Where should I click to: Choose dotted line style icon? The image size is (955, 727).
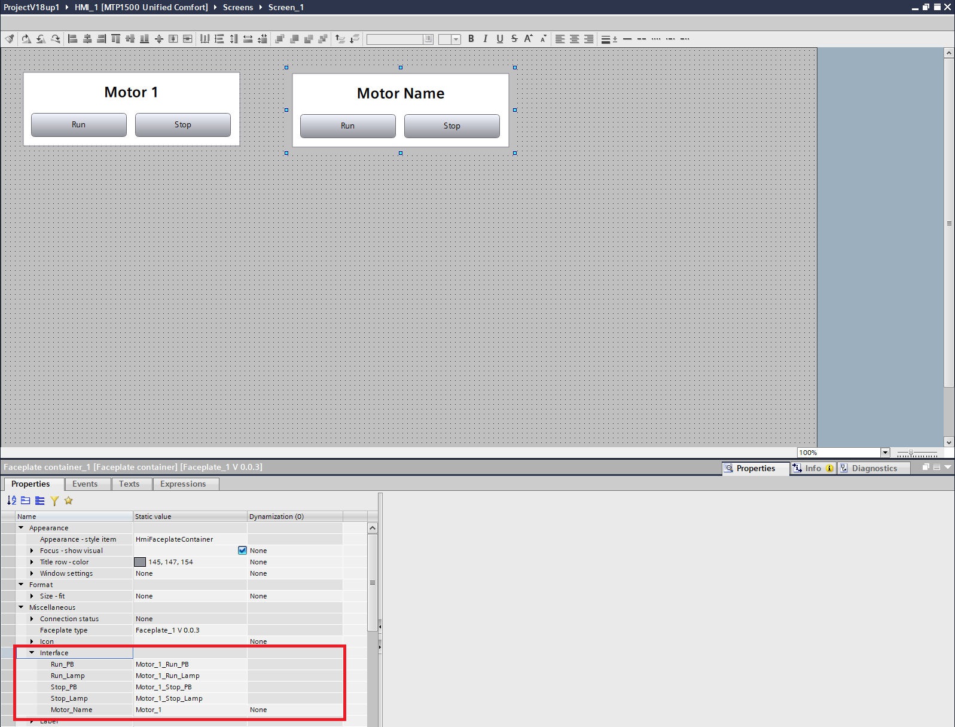click(x=656, y=39)
